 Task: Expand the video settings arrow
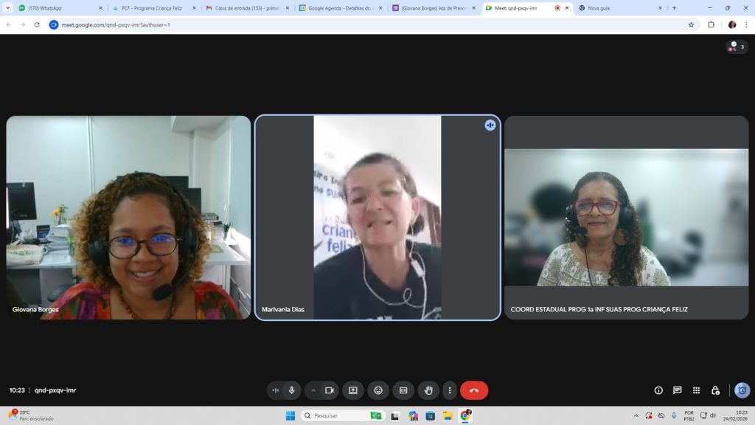coord(313,390)
